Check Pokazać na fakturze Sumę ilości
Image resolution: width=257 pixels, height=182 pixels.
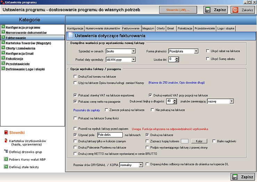[x=75, y=118]
